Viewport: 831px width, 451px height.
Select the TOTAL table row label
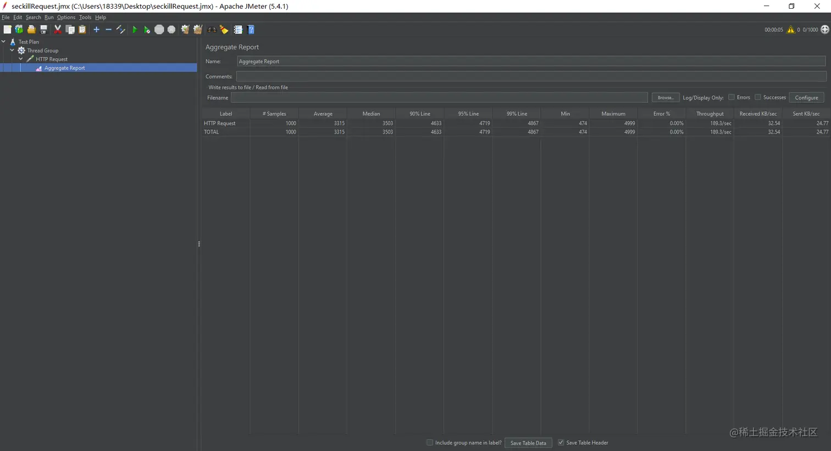[211, 132]
